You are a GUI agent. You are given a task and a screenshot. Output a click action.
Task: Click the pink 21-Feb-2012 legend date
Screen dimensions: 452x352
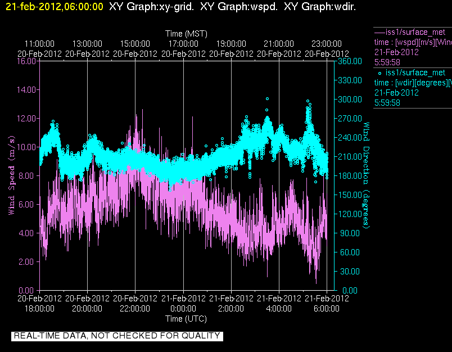(x=396, y=52)
